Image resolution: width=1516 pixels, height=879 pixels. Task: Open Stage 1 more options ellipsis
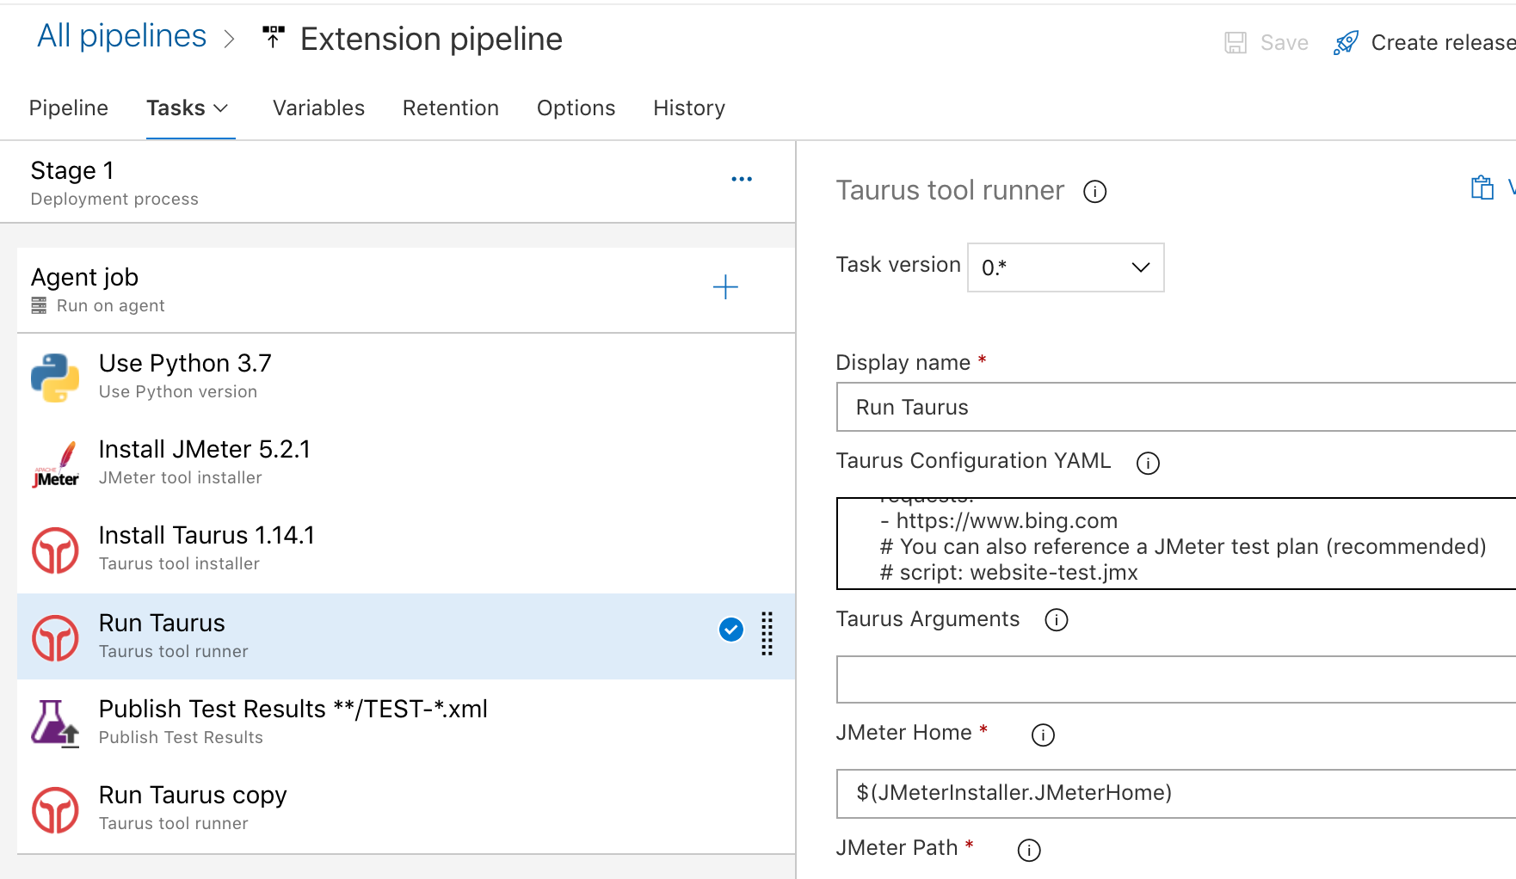tap(742, 179)
